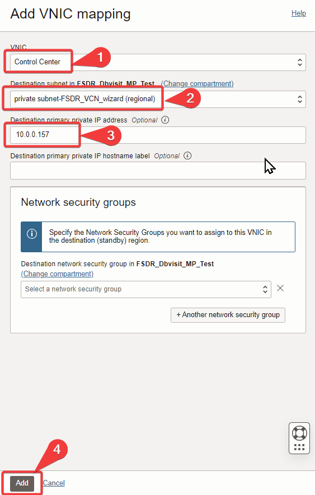The width and height of the screenshot is (315, 495).
Task: Click the subnet dropdown arrow icon
Action: pos(299,99)
